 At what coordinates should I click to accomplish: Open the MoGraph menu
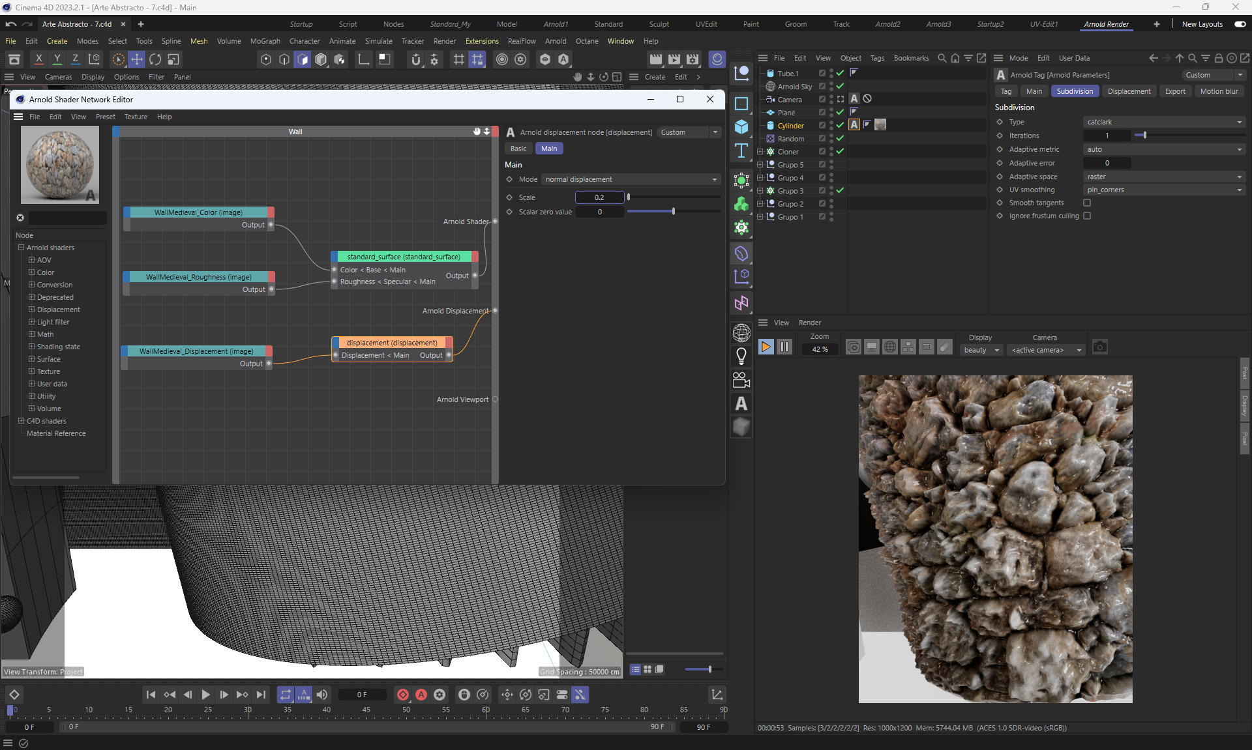click(265, 41)
